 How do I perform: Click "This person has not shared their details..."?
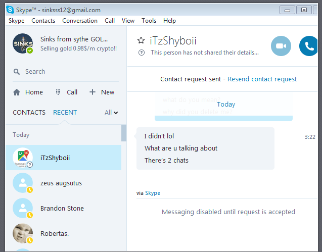click(x=205, y=53)
